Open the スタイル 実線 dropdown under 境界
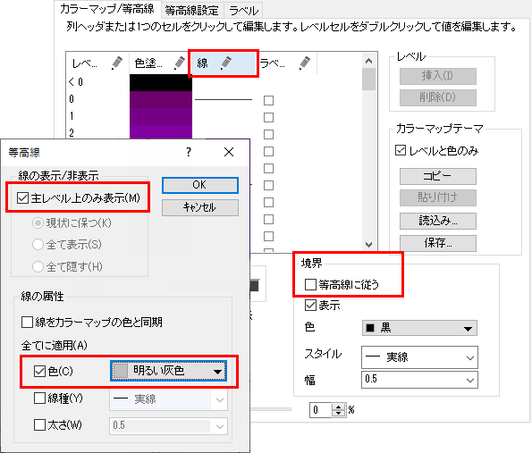532x453 pixels. click(419, 357)
